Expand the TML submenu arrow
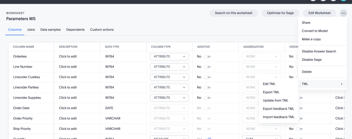The image size is (352, 139). point(342,84)
